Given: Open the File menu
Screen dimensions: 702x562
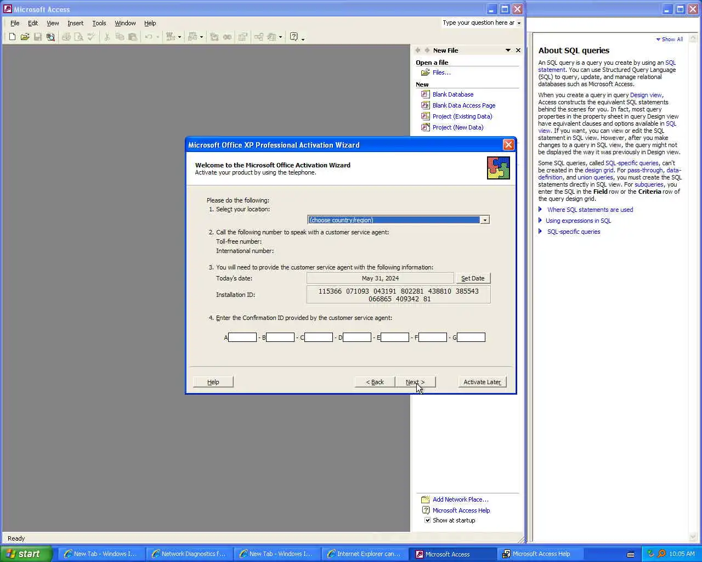Looking at the screenshot, I should click(x=15, y=23).
